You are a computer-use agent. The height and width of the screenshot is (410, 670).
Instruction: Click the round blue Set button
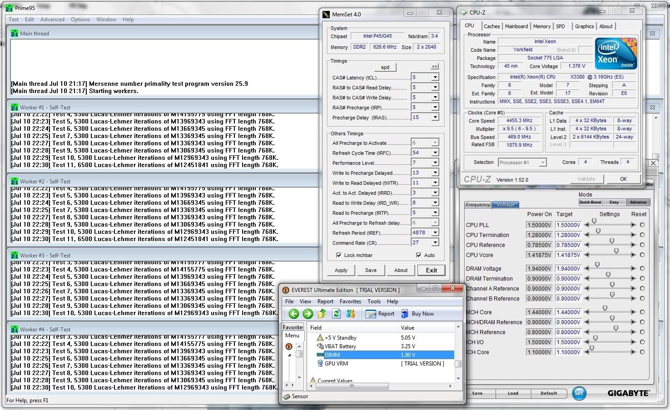(579, 393)
